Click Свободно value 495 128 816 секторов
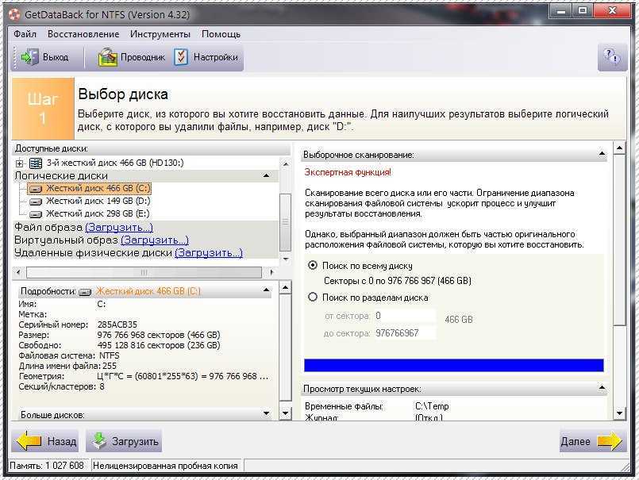This screenshot has height=480, width=639. [x=159, y=346]
